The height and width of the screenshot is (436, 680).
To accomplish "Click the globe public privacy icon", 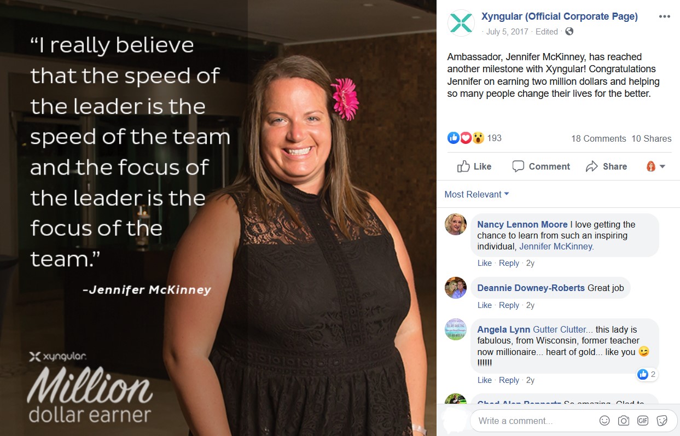I will tap(569, 32).
